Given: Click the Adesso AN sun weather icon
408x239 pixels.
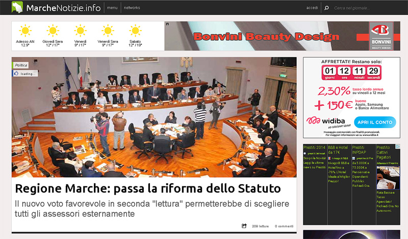Looking at the screenshot, I should 25,30.
